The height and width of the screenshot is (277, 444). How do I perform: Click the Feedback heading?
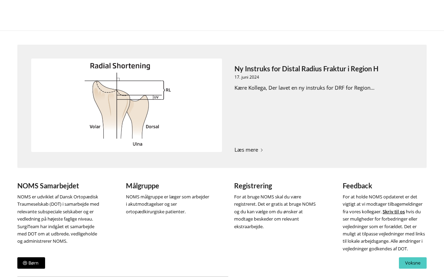click(x=357, y=186)
